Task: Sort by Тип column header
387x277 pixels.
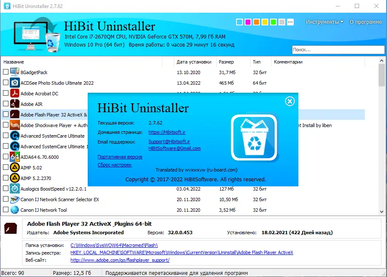Action: pos(261,62)
